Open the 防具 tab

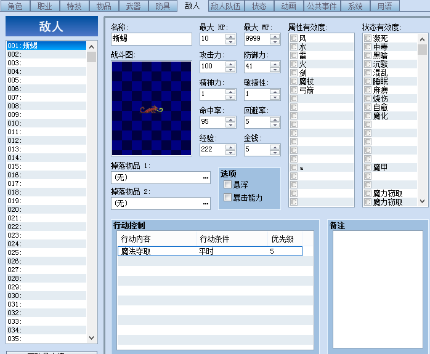[163, 6]
